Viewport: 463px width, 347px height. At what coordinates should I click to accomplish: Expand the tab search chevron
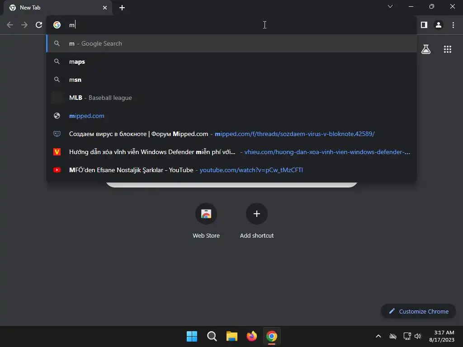390,6
